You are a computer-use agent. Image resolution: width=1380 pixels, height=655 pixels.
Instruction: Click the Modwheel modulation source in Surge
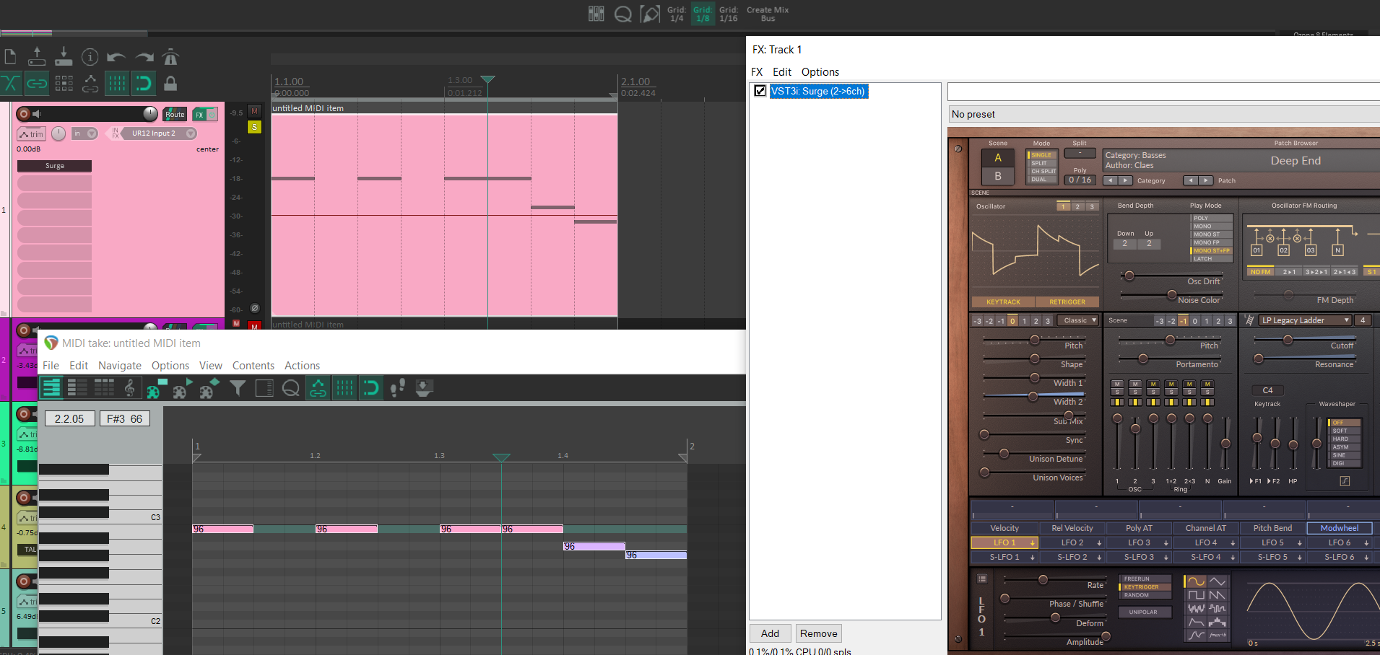tap(1339, 528)
